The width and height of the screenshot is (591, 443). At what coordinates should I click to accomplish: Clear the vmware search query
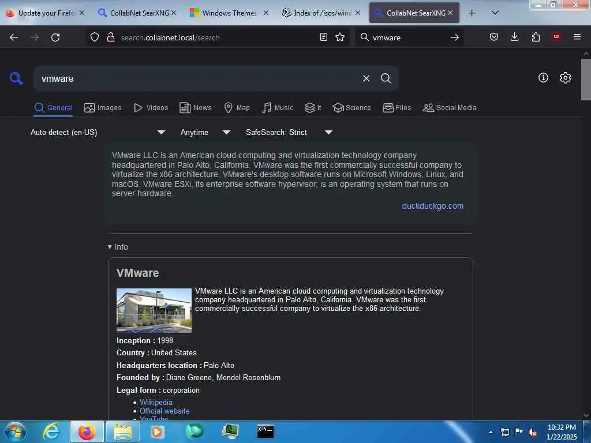(x=366, y=78)
